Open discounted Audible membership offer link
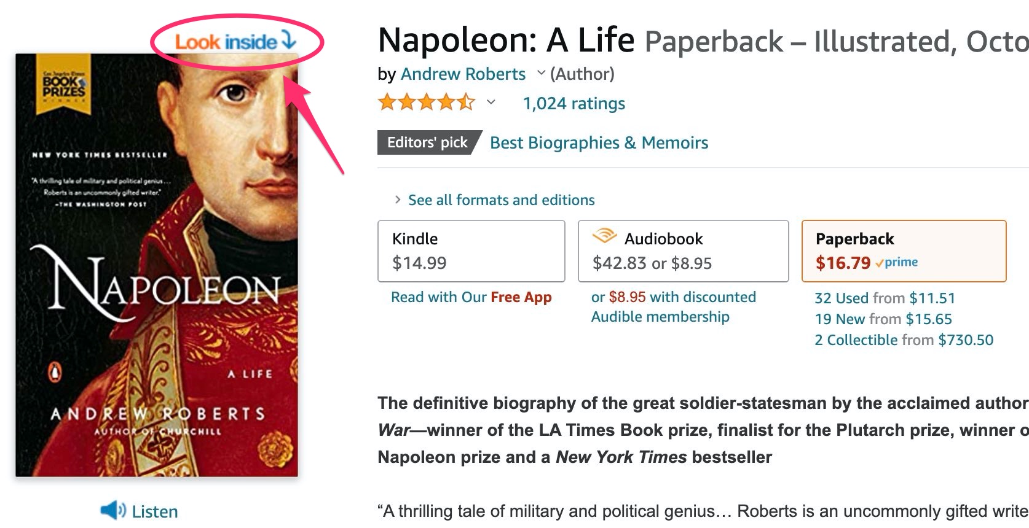 pyautogui.click(x=673, y=307)
